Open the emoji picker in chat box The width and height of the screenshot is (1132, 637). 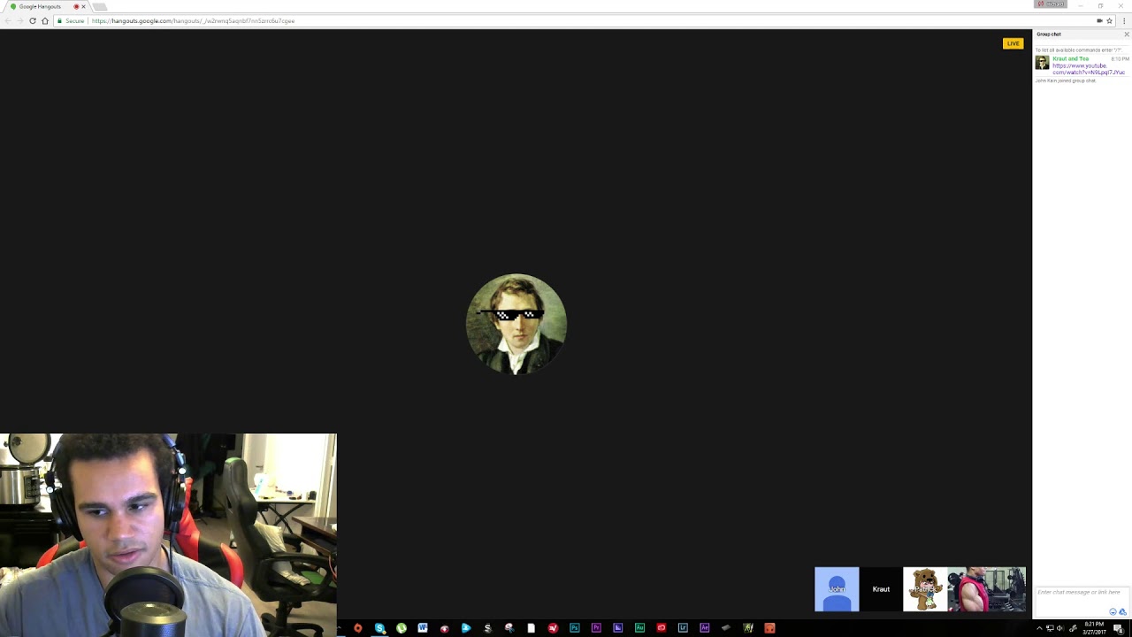[1113, 611]
